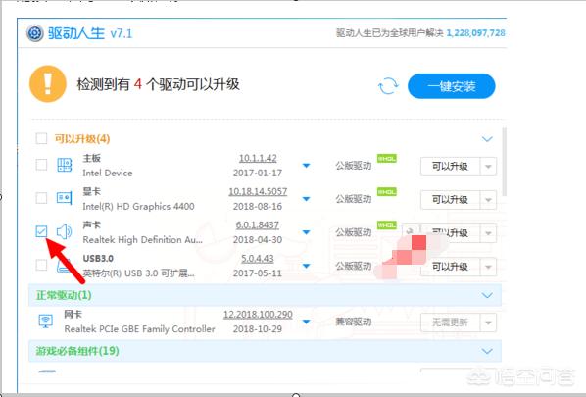This screenshot has height=397, width=586.
Task: Click the 显卡 graphics card device icon
Action: [65, 198]
